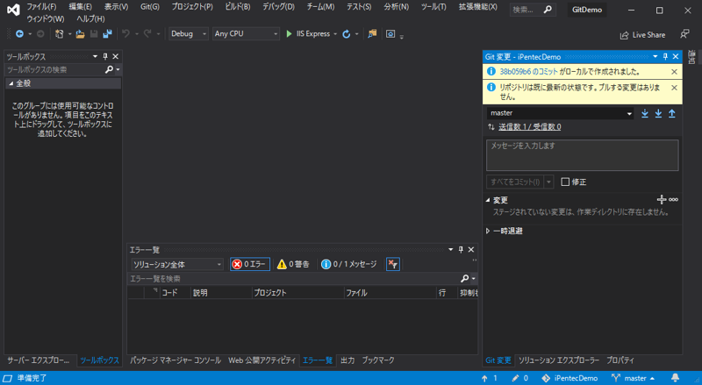This screenshot has width=702, height=385.
Task: Open the IIS Express dropdown arrow
Action: (335, 34)
